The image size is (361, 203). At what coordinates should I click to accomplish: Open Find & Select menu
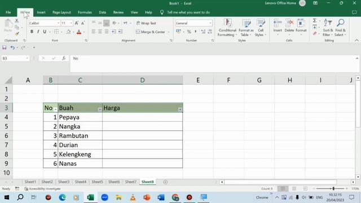pos(340,28)
